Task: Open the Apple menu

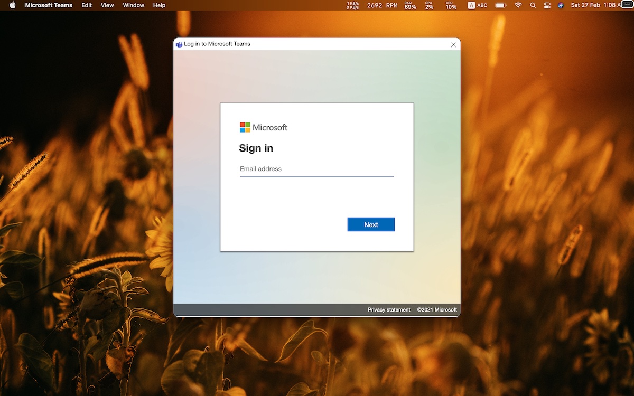Action: coord(13,5)
